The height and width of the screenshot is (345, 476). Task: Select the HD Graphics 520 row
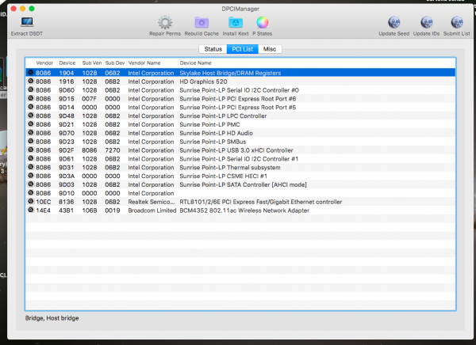(198, 81)
